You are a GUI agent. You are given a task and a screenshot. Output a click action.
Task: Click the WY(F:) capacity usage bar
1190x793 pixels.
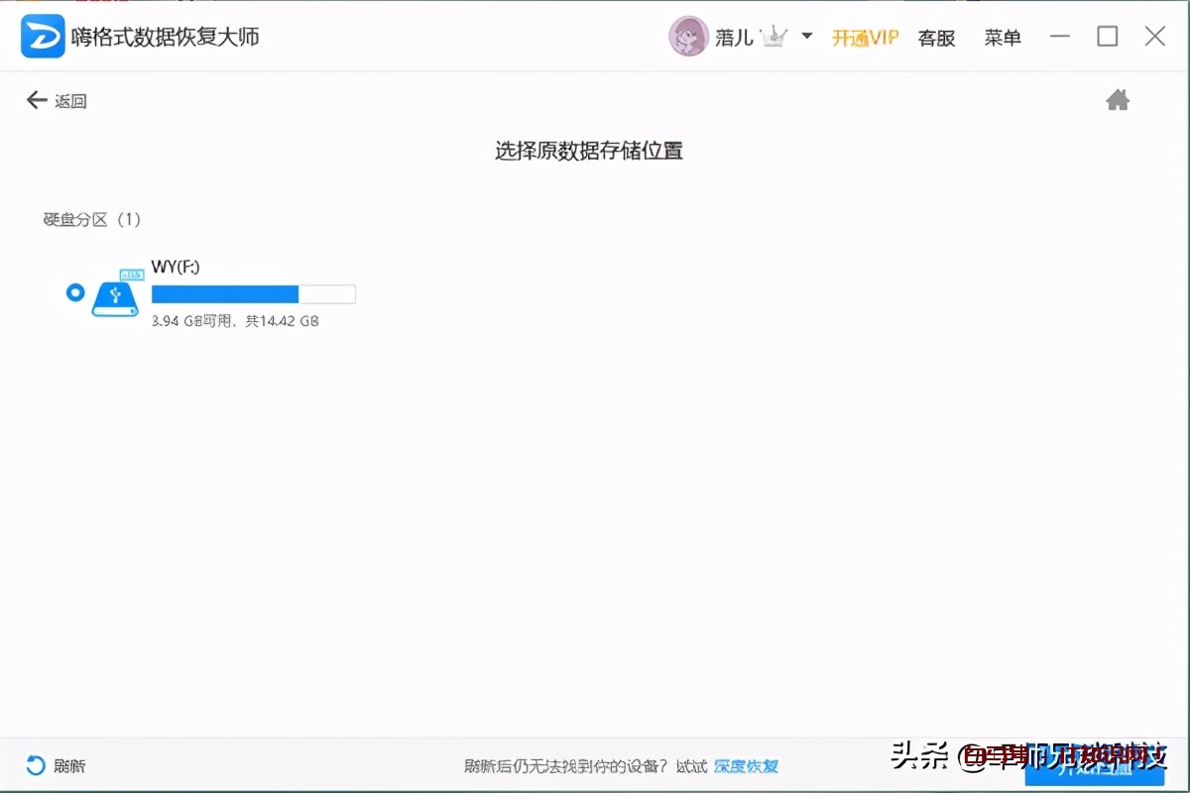[x=253, y=293]
